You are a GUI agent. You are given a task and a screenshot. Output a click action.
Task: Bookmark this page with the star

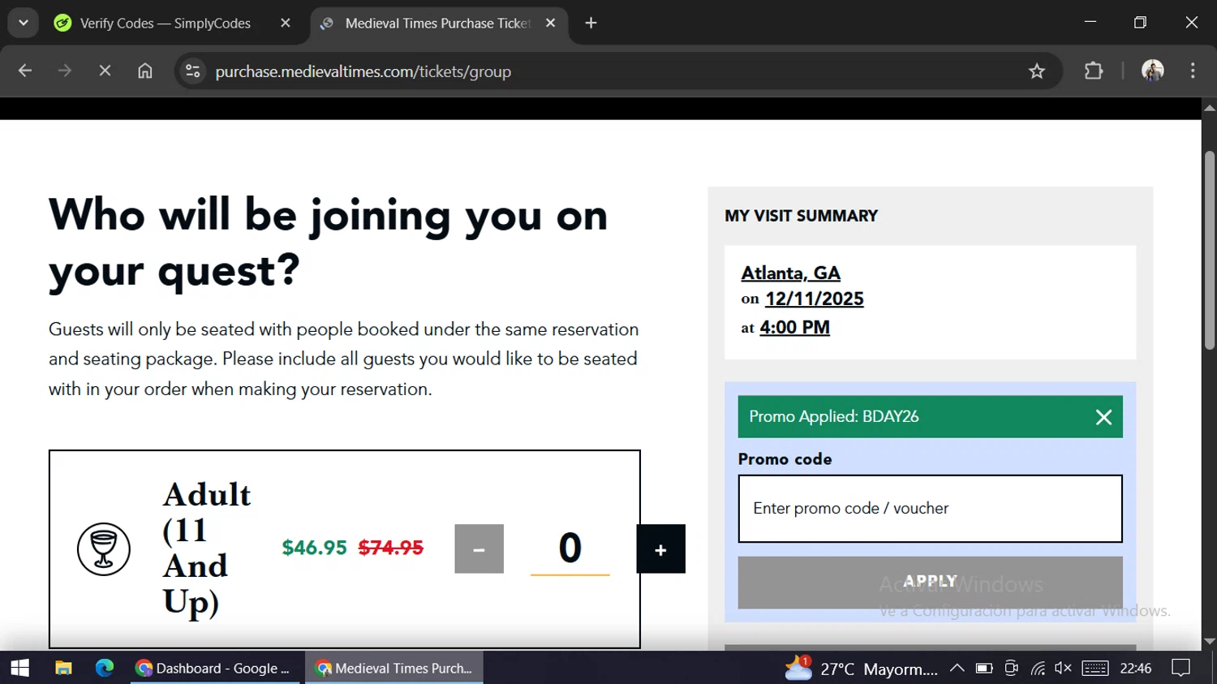pyautogui.click(x=1037, y=71)
